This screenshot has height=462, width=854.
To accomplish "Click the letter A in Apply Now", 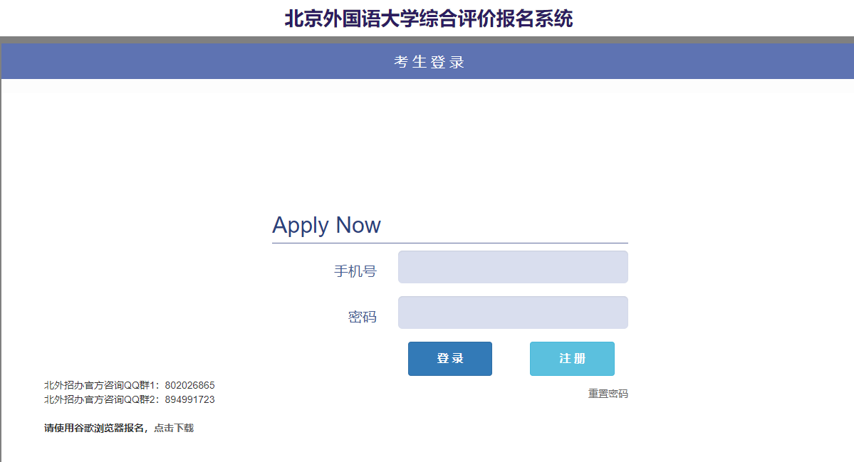I will pos(280,224).
